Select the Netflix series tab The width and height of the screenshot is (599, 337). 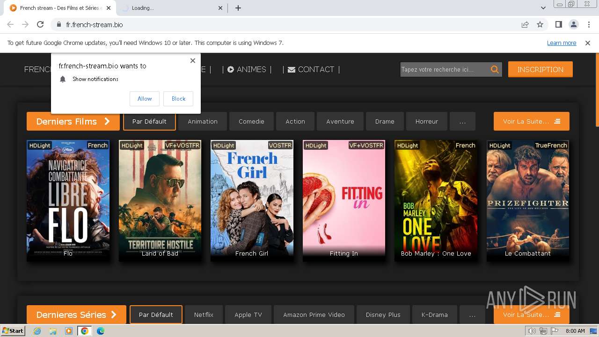coord(204,315)
